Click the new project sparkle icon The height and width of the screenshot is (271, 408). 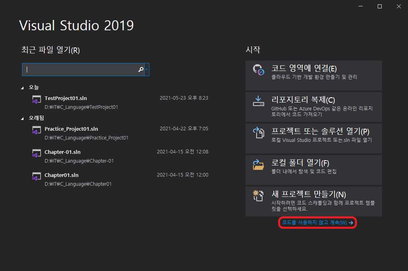click(258, 196)
